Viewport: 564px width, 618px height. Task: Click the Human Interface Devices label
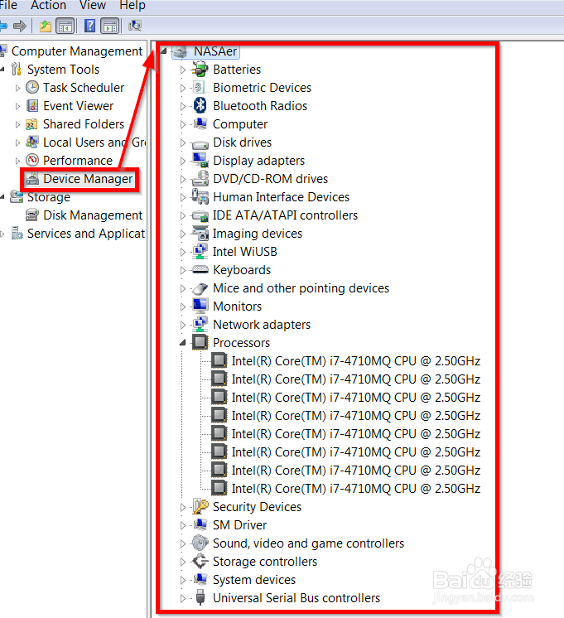[281, 197]
